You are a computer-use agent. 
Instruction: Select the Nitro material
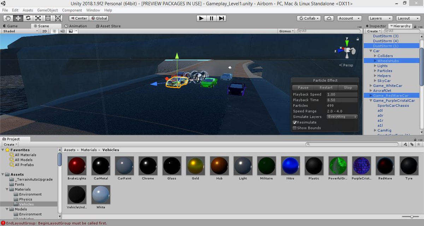pyautogui.click(x=290, y=168)
